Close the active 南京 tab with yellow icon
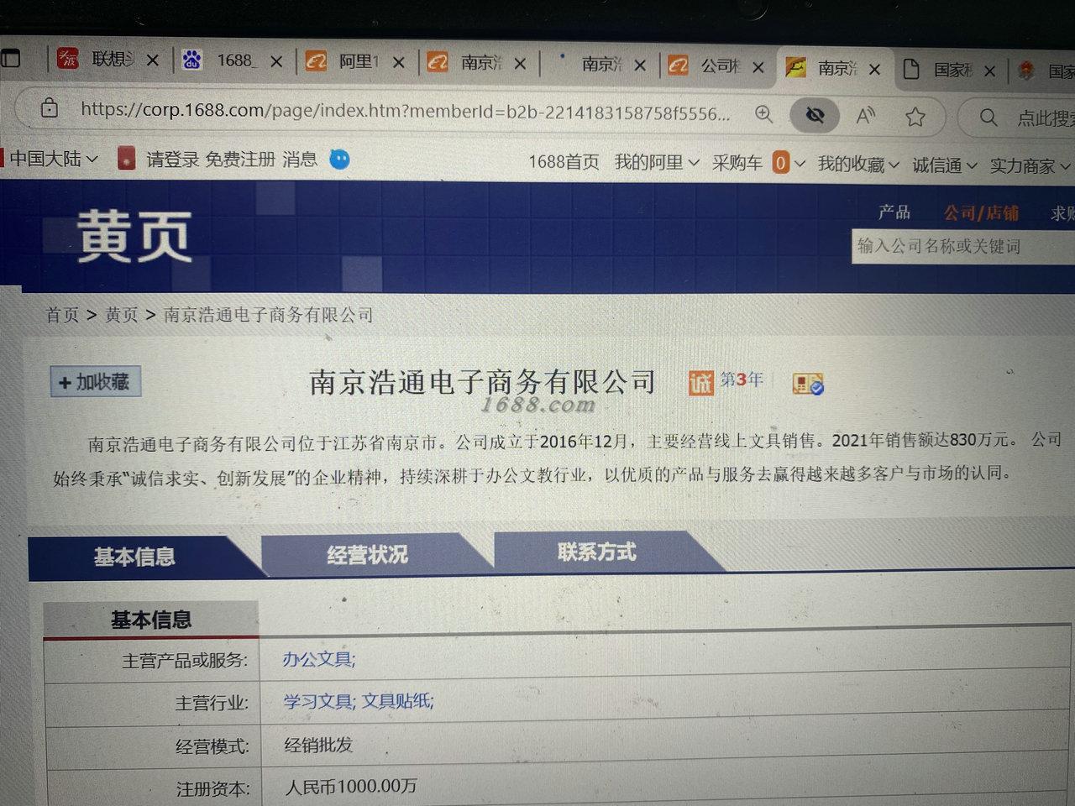The width and height of the screenshot is (1075, 806). (x=874, y=69)
